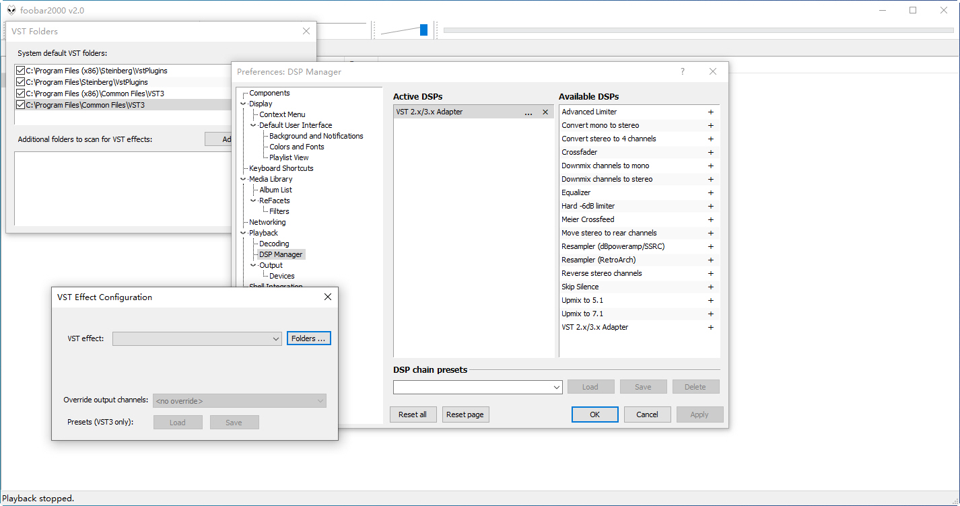Open Album List preferences page
Screen dimensions: 960x506
tap(275, 190)
